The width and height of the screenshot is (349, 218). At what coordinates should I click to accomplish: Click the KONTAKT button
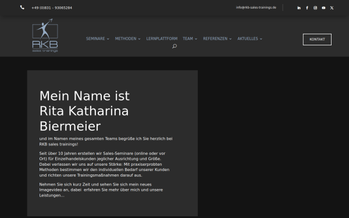317,40
